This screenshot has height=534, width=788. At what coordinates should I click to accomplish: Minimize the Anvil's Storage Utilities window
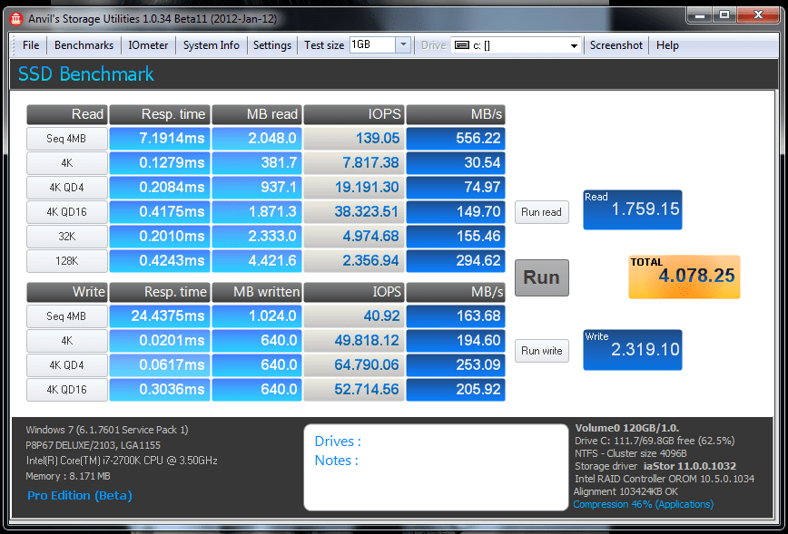pos(700,15)
